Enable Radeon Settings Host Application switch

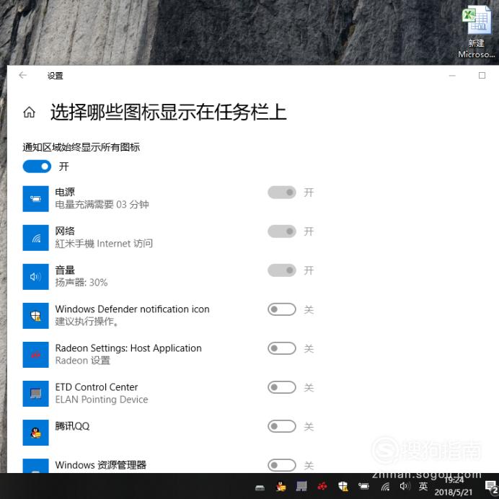[x=282, y=348]
